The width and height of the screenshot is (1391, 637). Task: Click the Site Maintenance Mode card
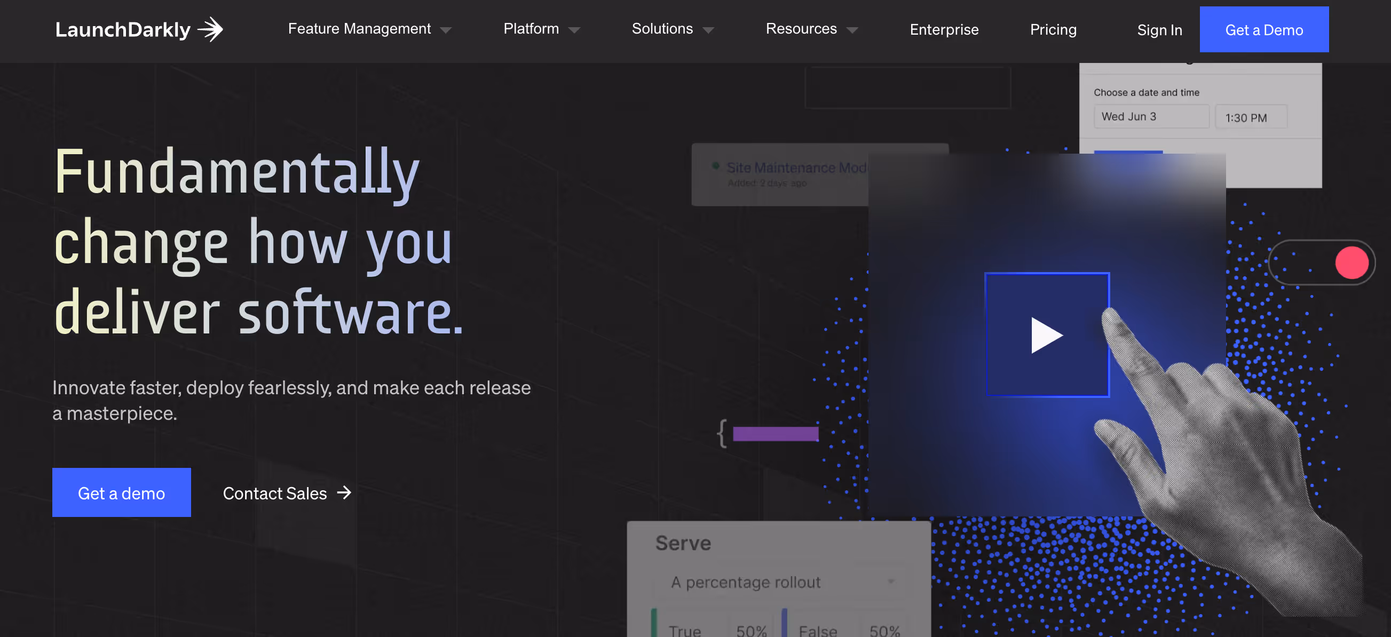[780, 174]
